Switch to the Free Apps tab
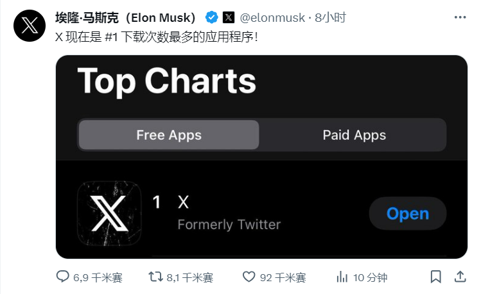Screen dimensions: 481x294 (x=169, y=135)
